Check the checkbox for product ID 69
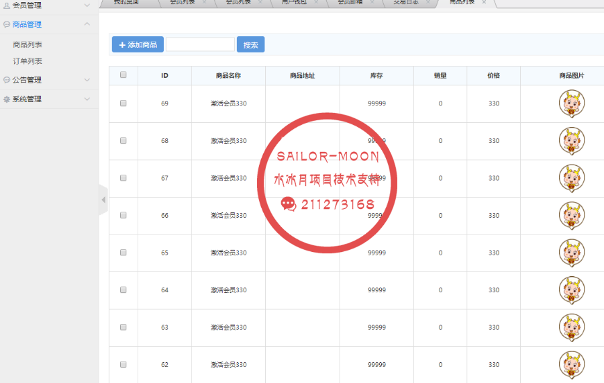The image size is (604, 383). (123, 103)
